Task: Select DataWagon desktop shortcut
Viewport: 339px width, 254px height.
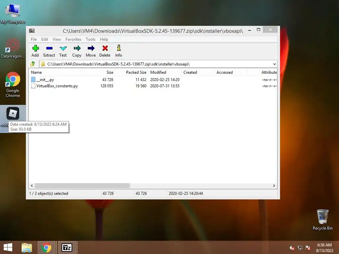Action: [13, 48]
